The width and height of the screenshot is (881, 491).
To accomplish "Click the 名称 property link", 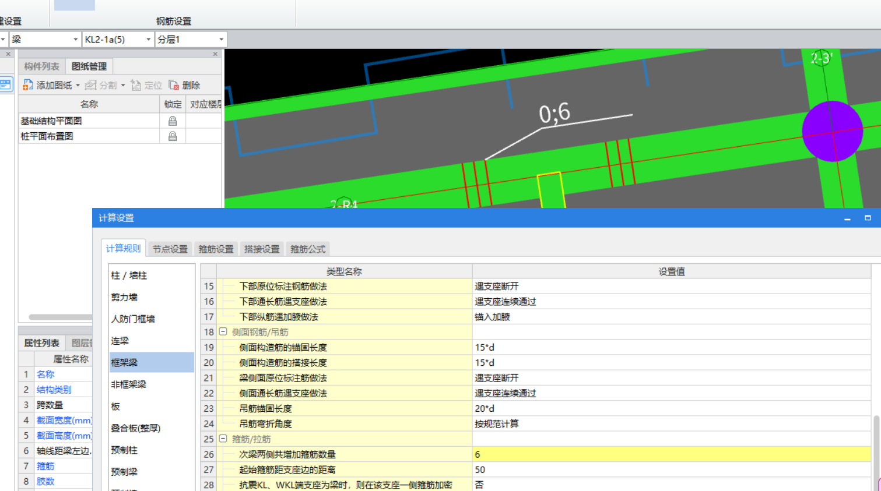I will click(45, 375).
